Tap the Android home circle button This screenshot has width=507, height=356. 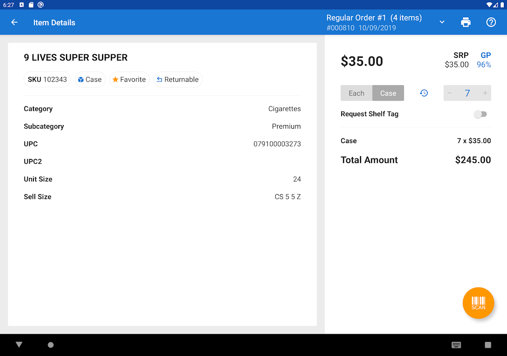pos(51,345)
